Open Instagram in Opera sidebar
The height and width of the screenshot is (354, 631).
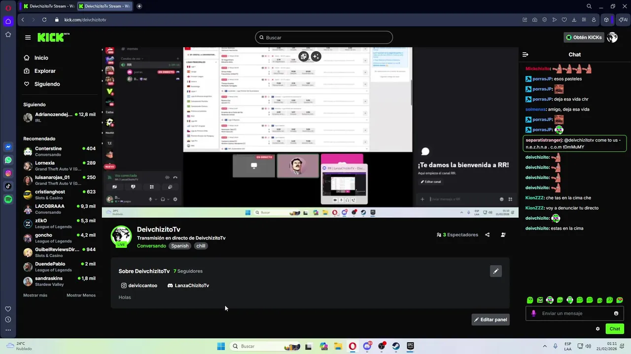click(8, 173)
